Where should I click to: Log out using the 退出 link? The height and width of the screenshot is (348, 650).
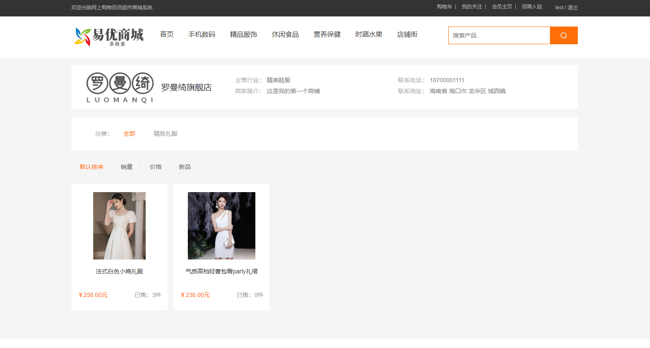pyautogui.click(x=573, y=8)
